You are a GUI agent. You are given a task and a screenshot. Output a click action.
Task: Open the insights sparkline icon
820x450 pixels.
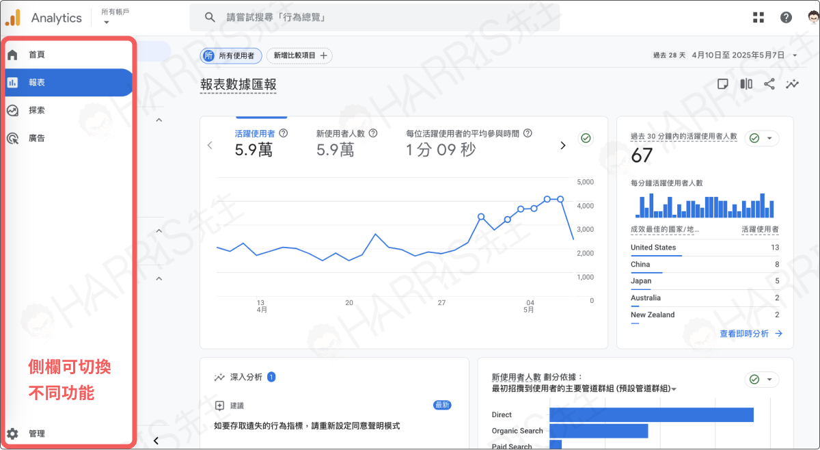point(793,84)
